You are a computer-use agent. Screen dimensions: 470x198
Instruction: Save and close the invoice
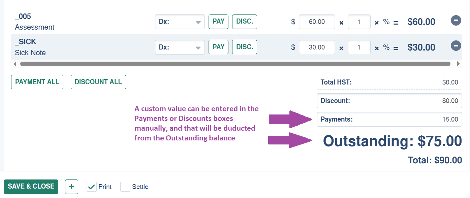(31, 187)
